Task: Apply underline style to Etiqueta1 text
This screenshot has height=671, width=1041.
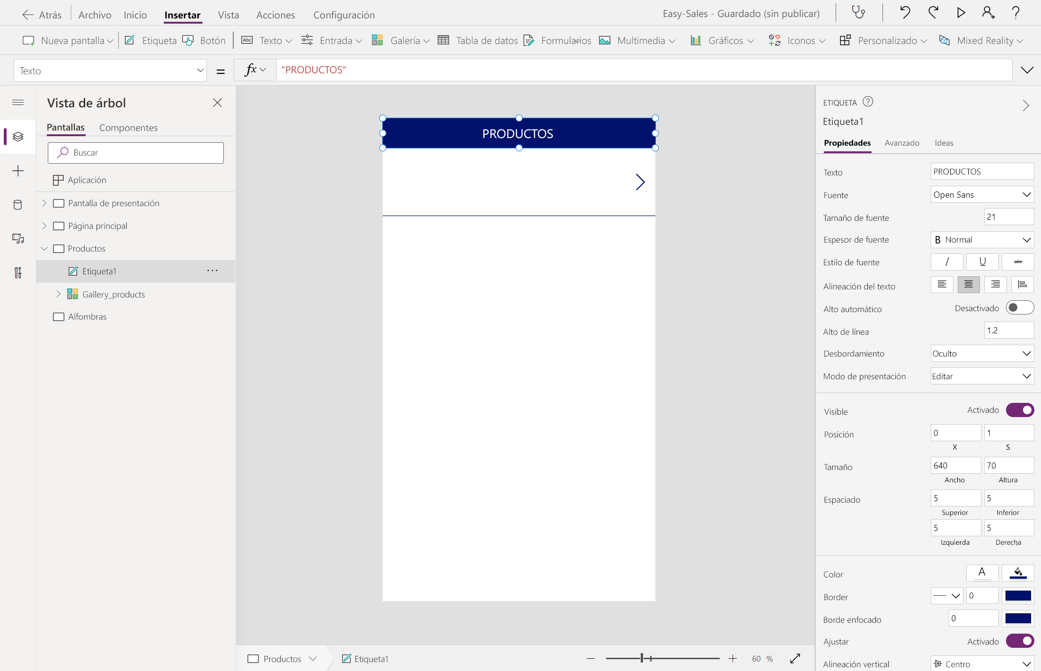Action: coord(982,262)
